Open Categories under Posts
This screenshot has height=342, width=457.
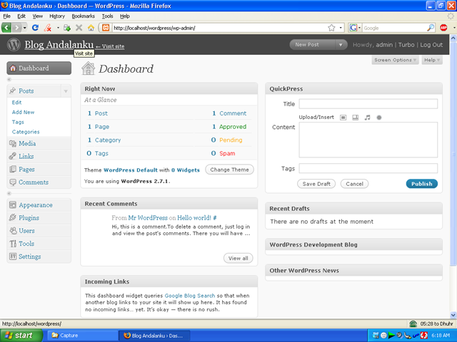click(x=26, y=132)
